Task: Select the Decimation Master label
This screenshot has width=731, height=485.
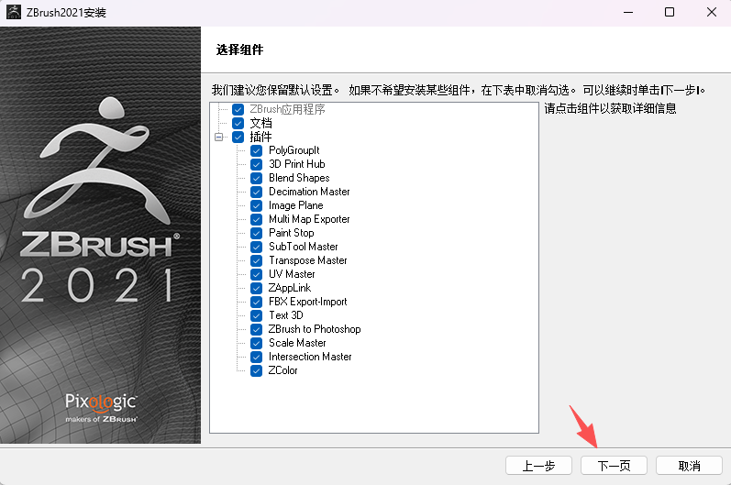Action: (x=309, y=192)
